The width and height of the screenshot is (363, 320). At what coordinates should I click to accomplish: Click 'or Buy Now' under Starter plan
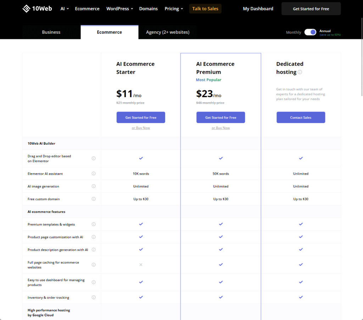click(141, 128)
